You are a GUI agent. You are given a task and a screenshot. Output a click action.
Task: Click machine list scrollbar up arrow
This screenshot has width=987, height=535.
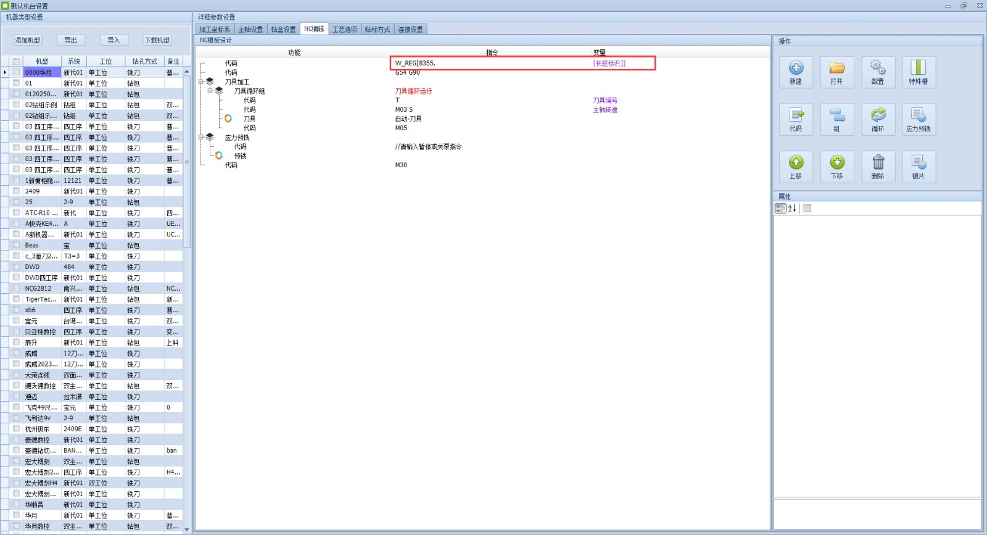tap(187, 72)
